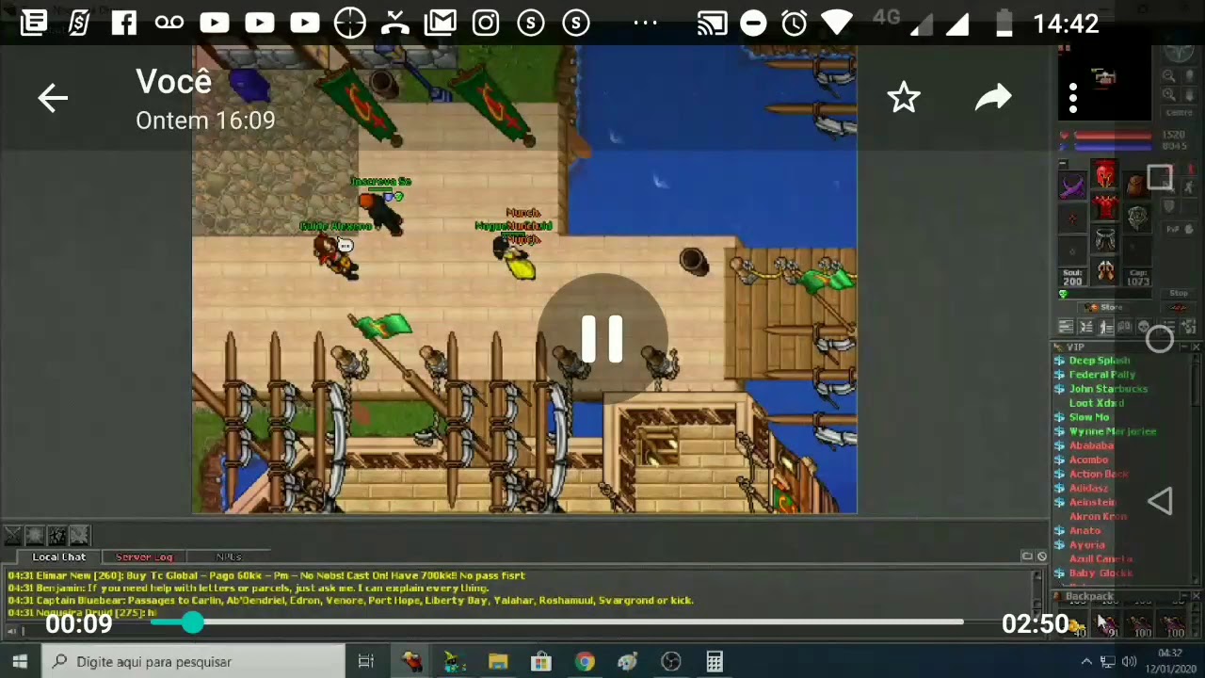The height and width of the screenshot is (678, 1205).
Task: Click Adidasz in VIP list
Action: point(1088,488)
